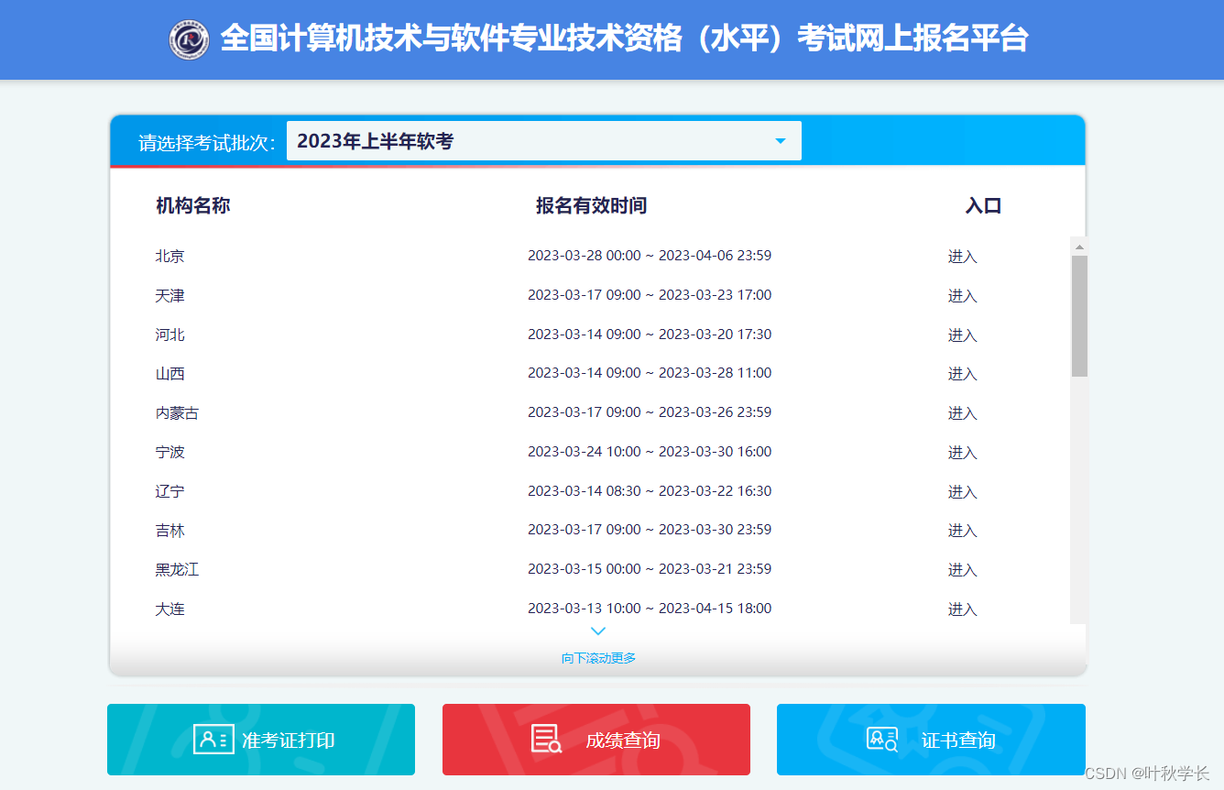The height and width of the screenshot is (790, 1224).
Task: Click 吉林 registration period ending 2023-03-30 23:59
Action: tap(650, 530)
